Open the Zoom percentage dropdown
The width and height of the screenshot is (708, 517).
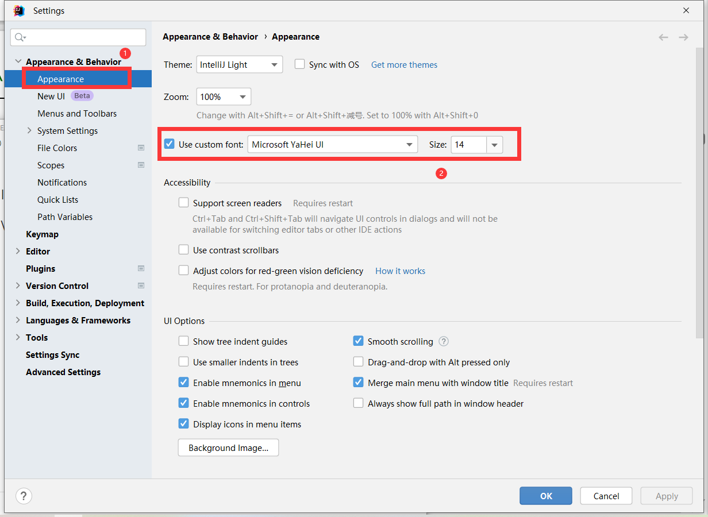click(x=224, y=97)
